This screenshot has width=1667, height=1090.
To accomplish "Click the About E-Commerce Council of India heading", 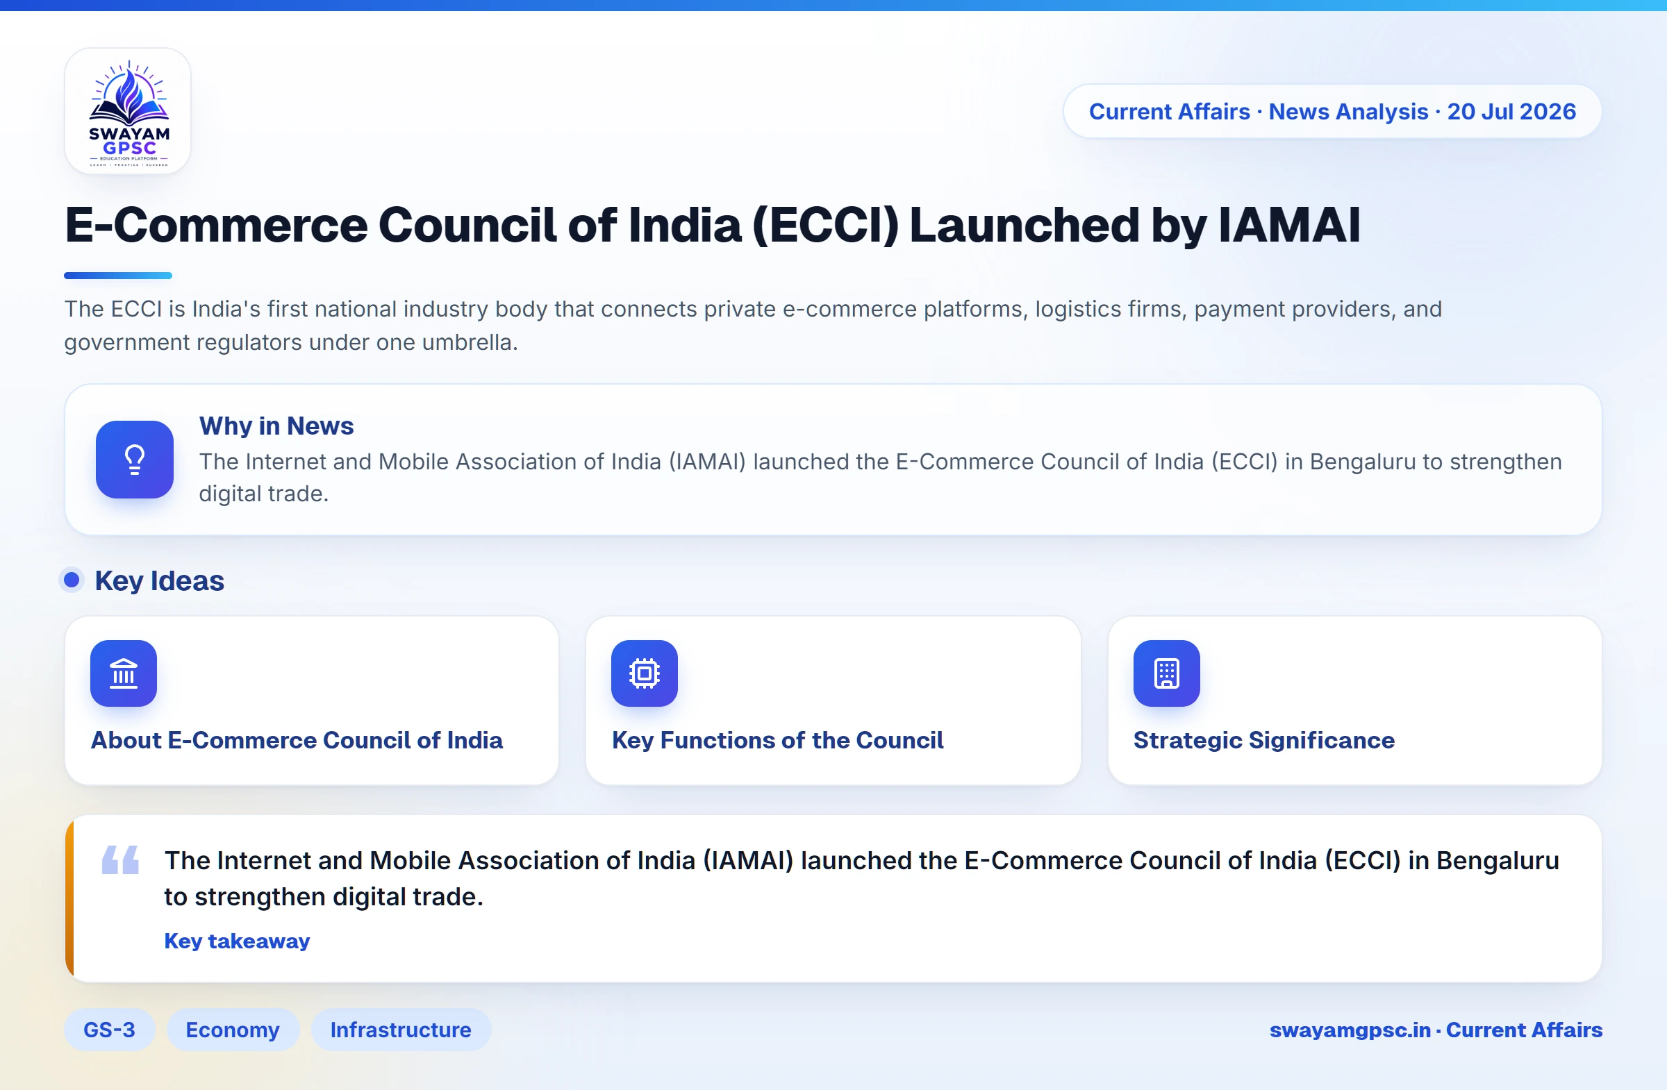I will click(x=297, y=740).
